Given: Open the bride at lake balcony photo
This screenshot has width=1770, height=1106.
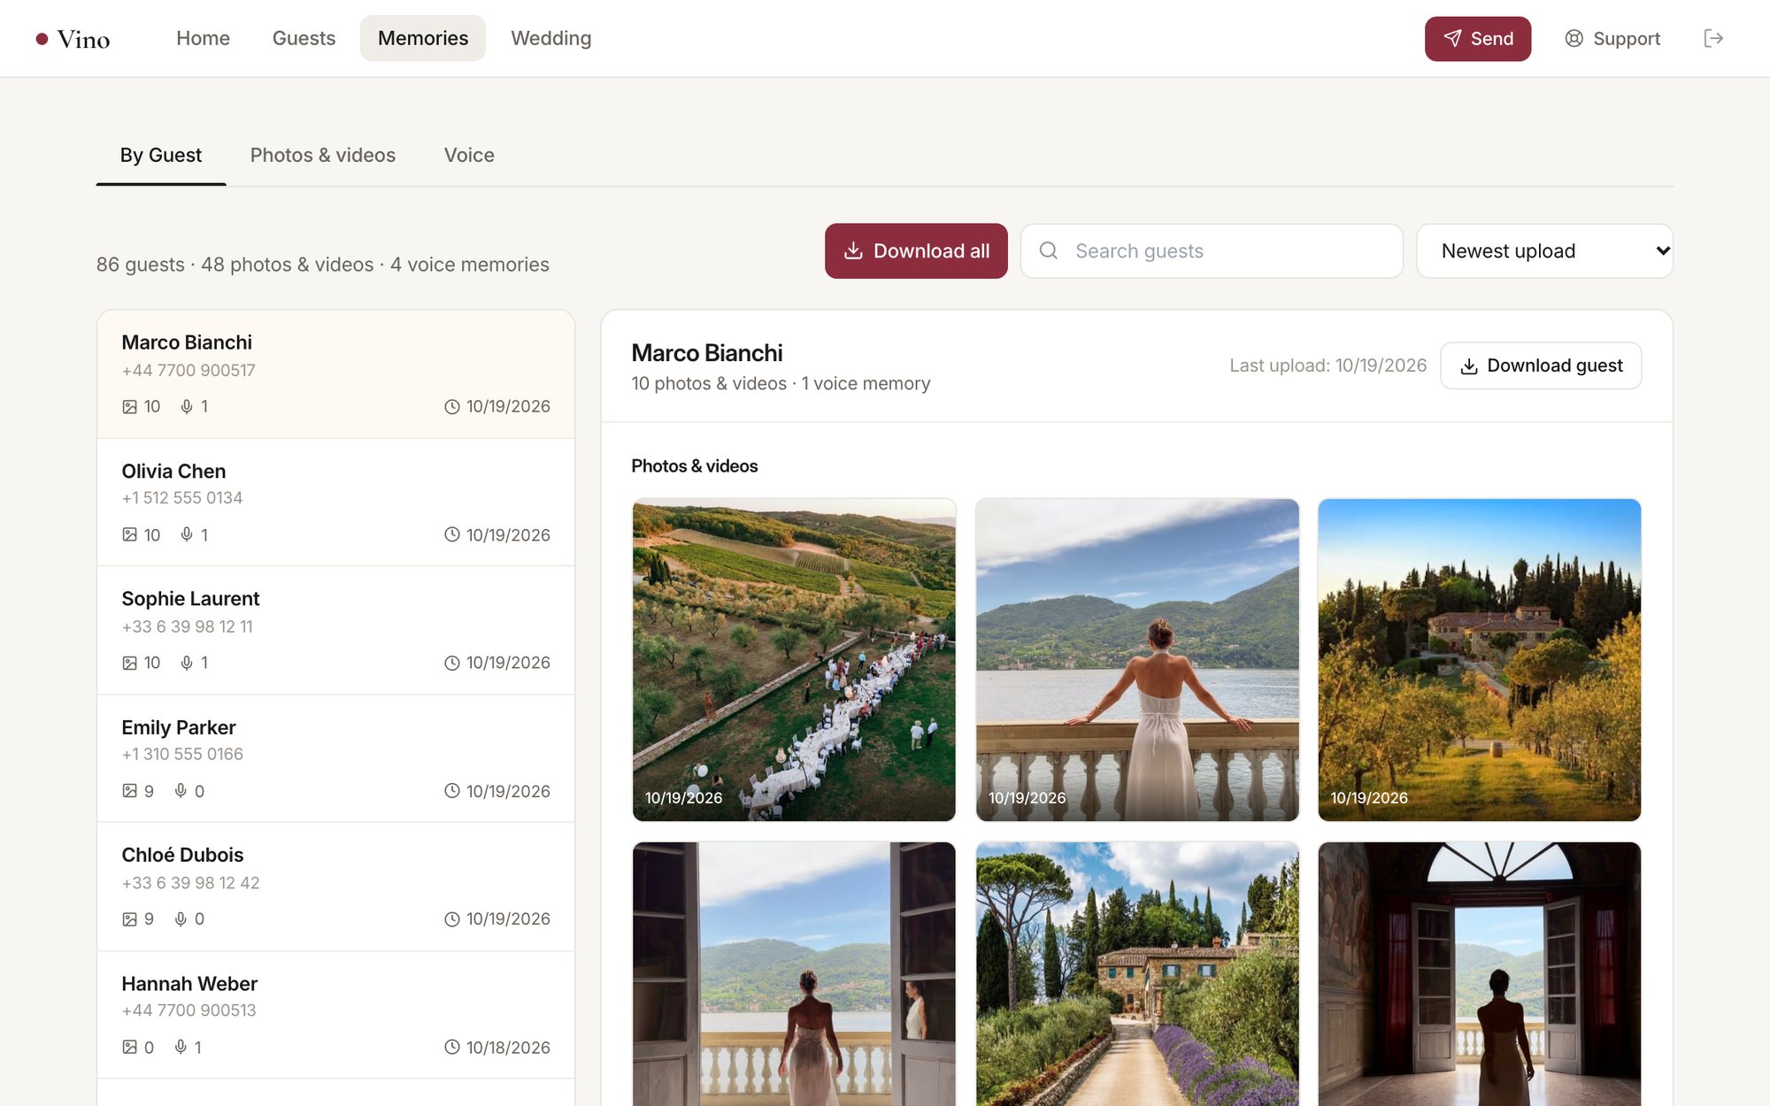Looking at the screenshot, I should 1137,660.
